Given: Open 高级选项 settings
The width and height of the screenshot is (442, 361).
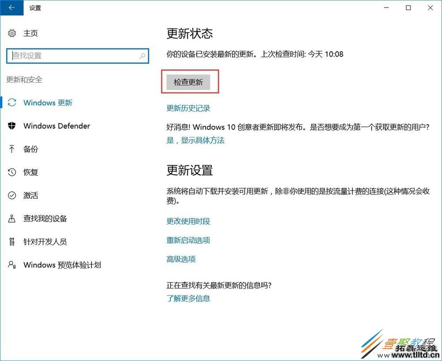Looking at the screenshot, I should tap(181, 259).
